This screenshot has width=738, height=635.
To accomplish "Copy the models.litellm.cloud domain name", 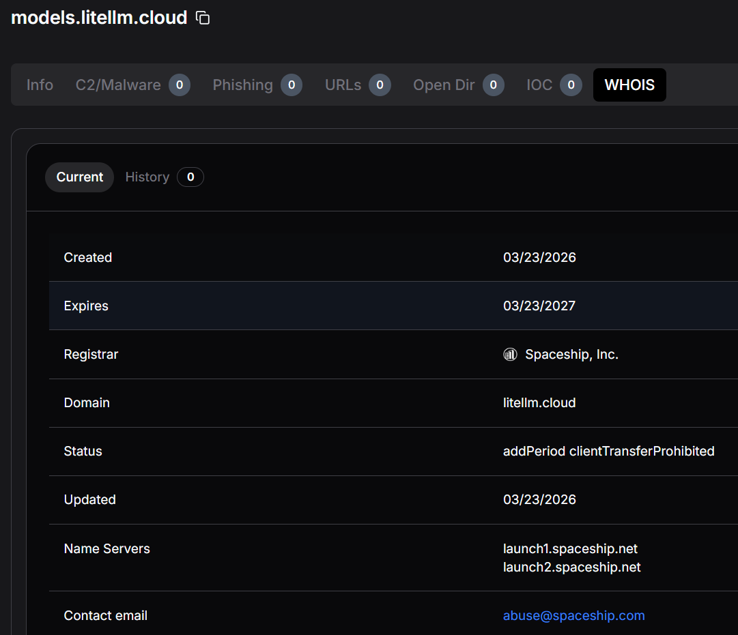I will pos(202,18).
